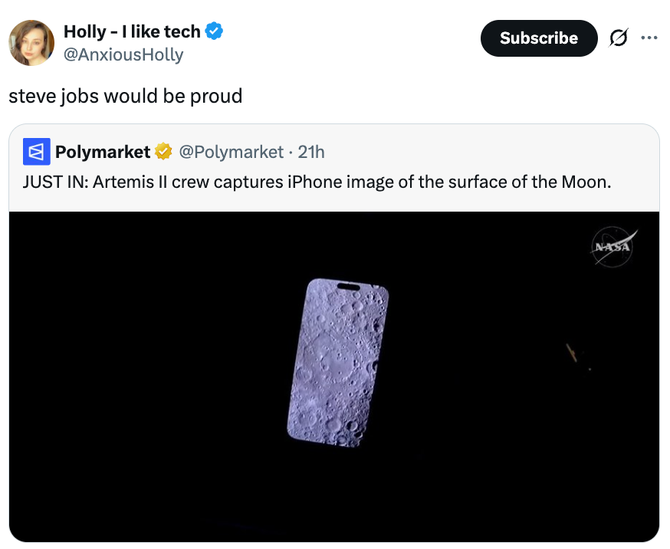Click the Polymarket display name
Viewport: 670px width, 549px height.
coord(103,152)
